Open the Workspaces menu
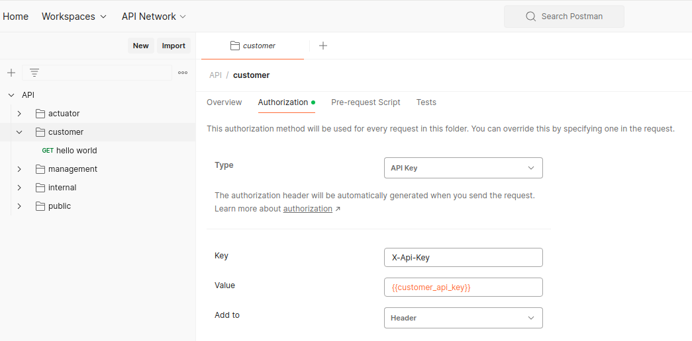 coord(74,17)
